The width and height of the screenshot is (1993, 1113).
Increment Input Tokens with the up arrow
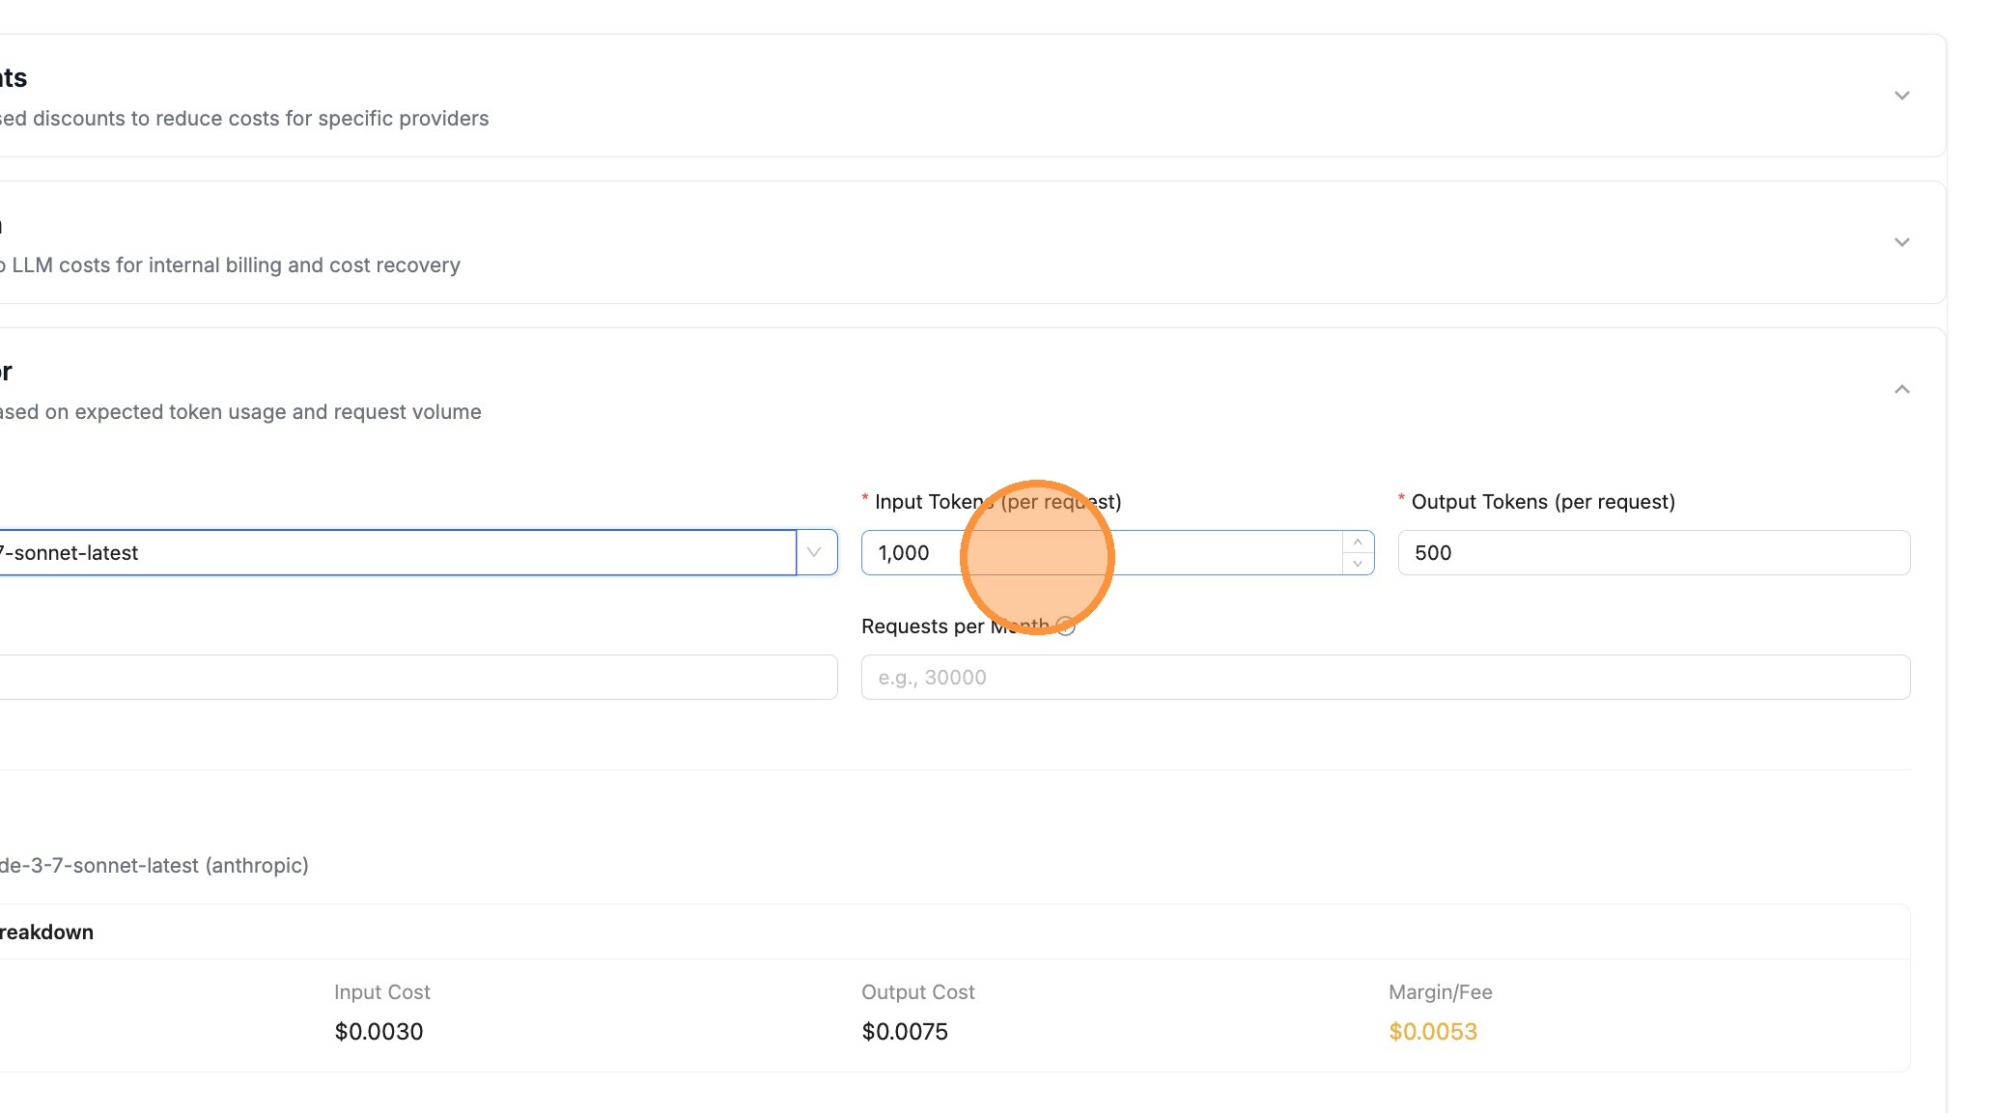[1360, 543]
